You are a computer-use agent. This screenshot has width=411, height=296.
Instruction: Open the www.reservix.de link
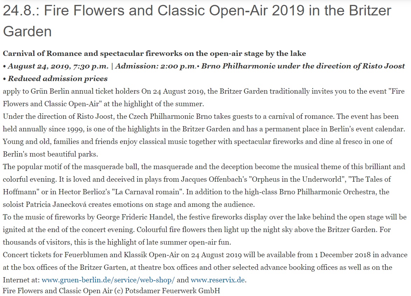click(218, 280)
